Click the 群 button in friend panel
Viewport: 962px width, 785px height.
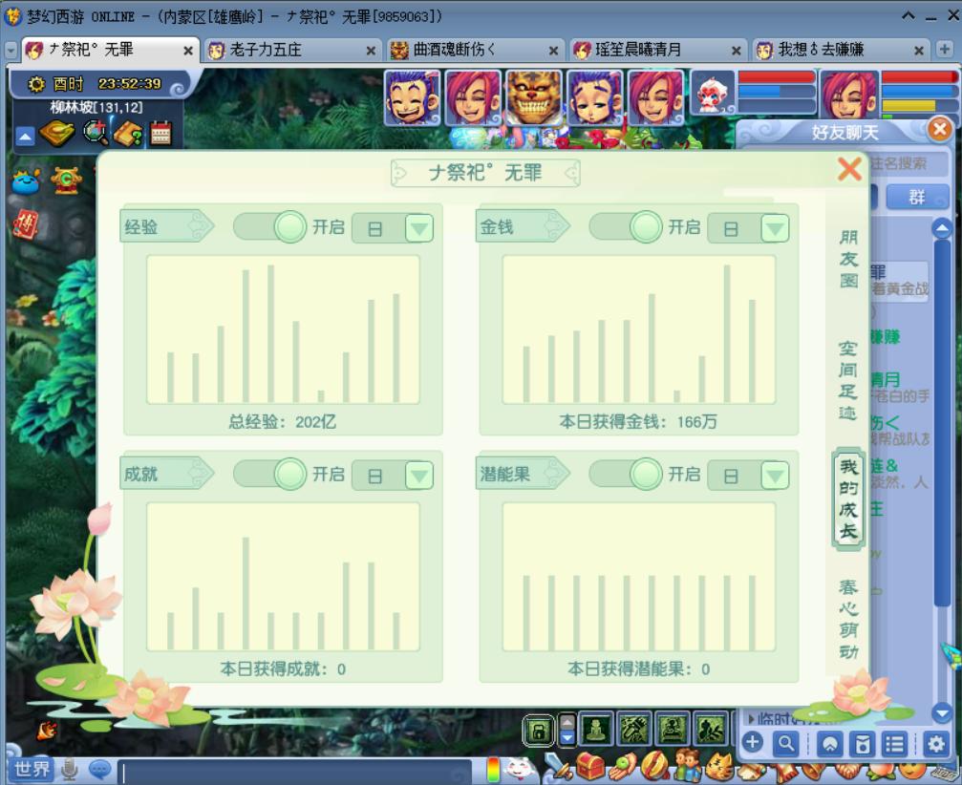[917, 197]
